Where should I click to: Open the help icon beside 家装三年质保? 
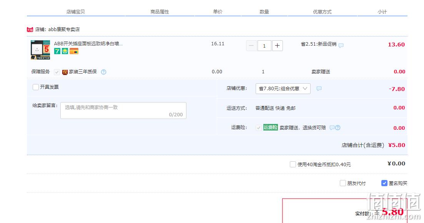click(x=103, y=72)
